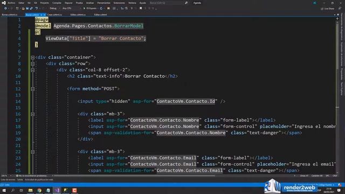Image resolution: width=345 pixels, height=194 pixels.
Task: Collapse the form block on line 12
Action: click(x=32, y=89)
